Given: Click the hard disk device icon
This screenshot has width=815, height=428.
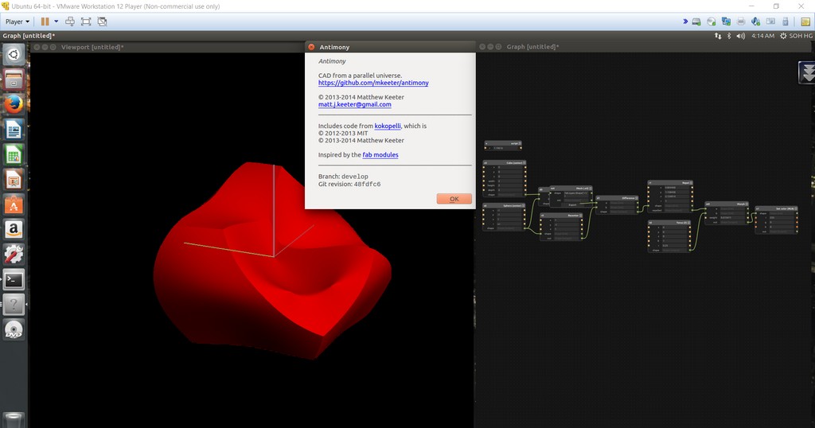Looking at the screenshot, I should coord(696,21).
